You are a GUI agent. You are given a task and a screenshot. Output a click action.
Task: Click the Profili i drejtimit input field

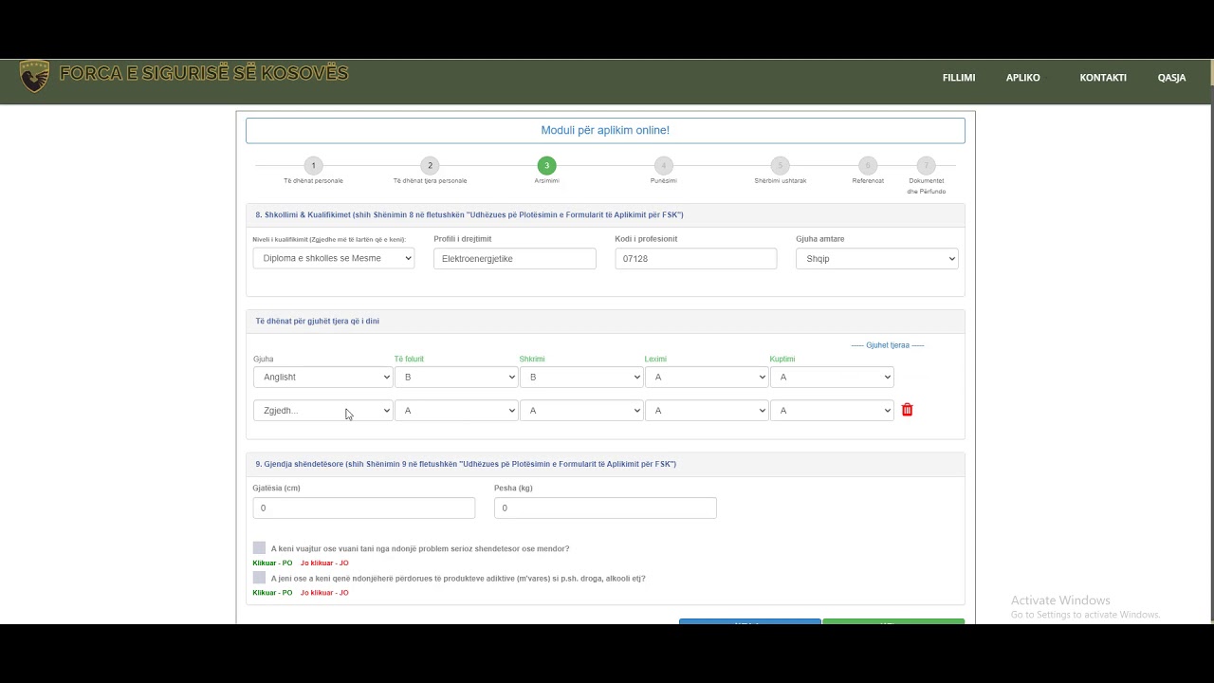click(515, 258)
